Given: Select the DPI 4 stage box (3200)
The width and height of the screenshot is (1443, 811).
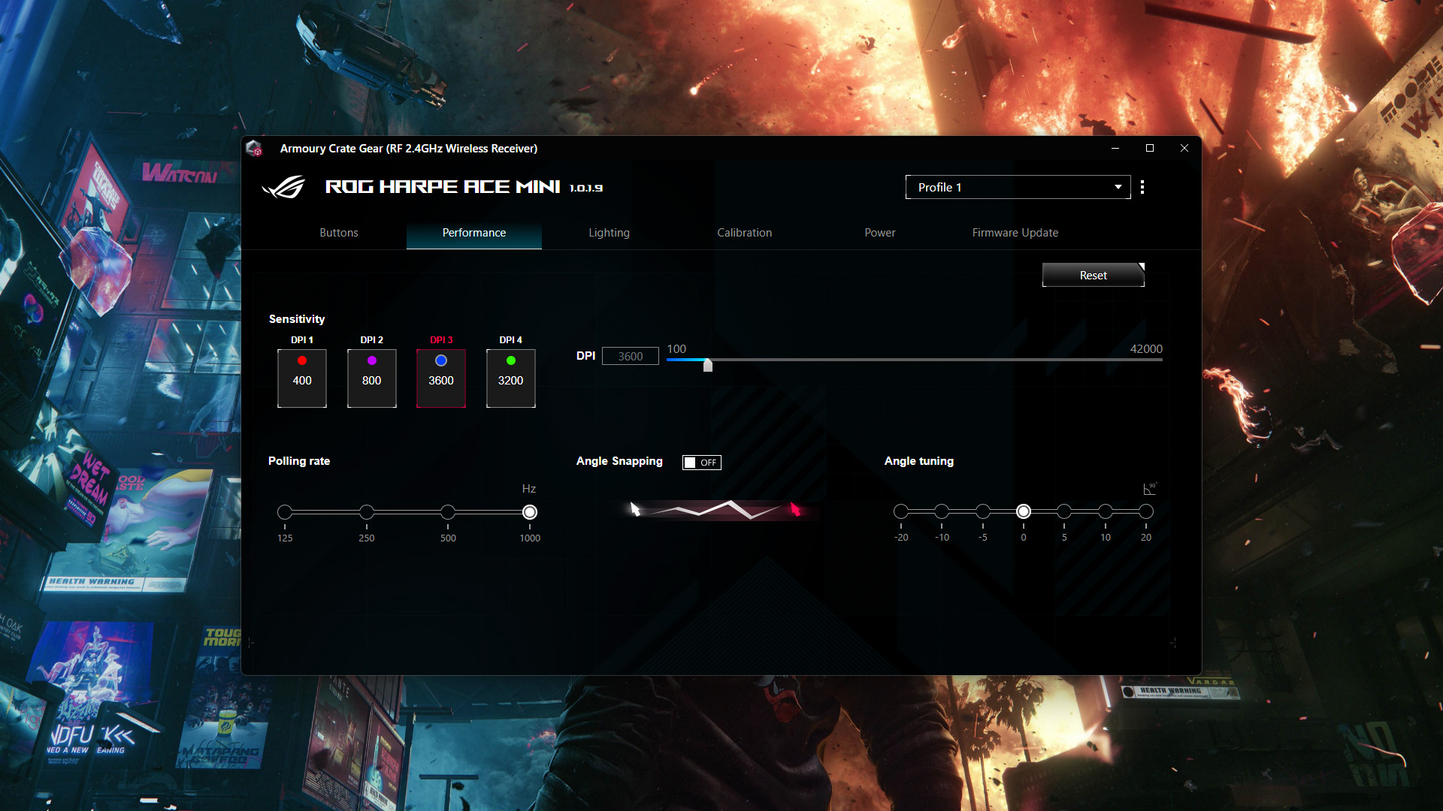Looking at the screenshot, I should click(x=511, y=378).
